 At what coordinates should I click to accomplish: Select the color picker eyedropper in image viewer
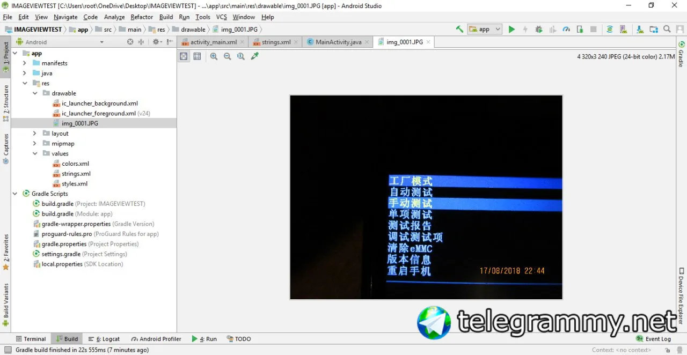coord(255,56)
